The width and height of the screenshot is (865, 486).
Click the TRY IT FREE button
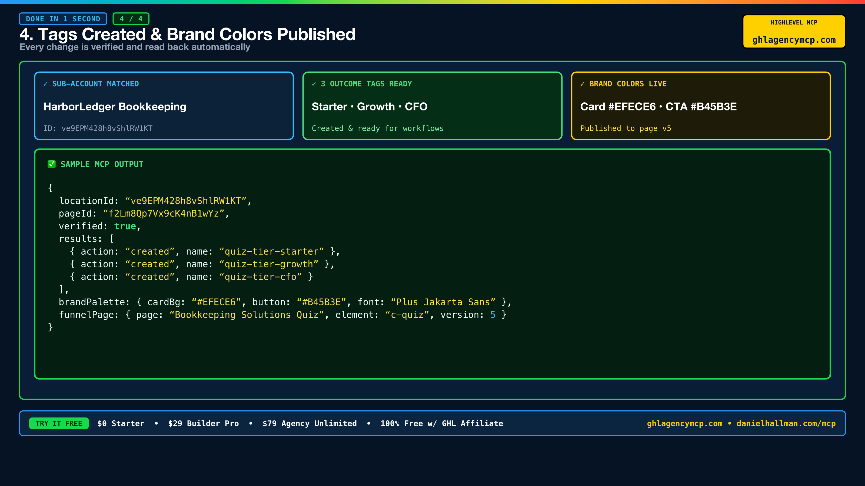pyautogui.click(x=59, y=423)
